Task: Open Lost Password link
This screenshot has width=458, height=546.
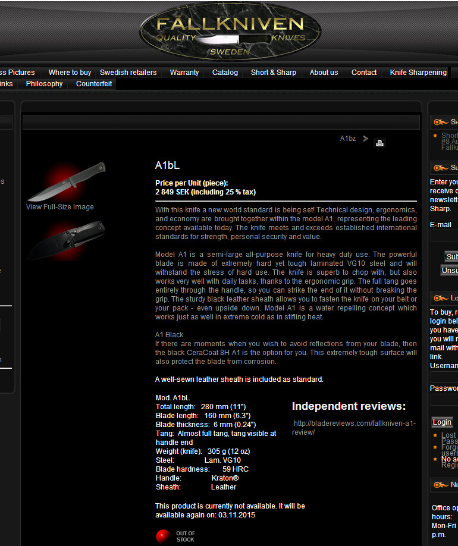Action: (x=449, y=438)
